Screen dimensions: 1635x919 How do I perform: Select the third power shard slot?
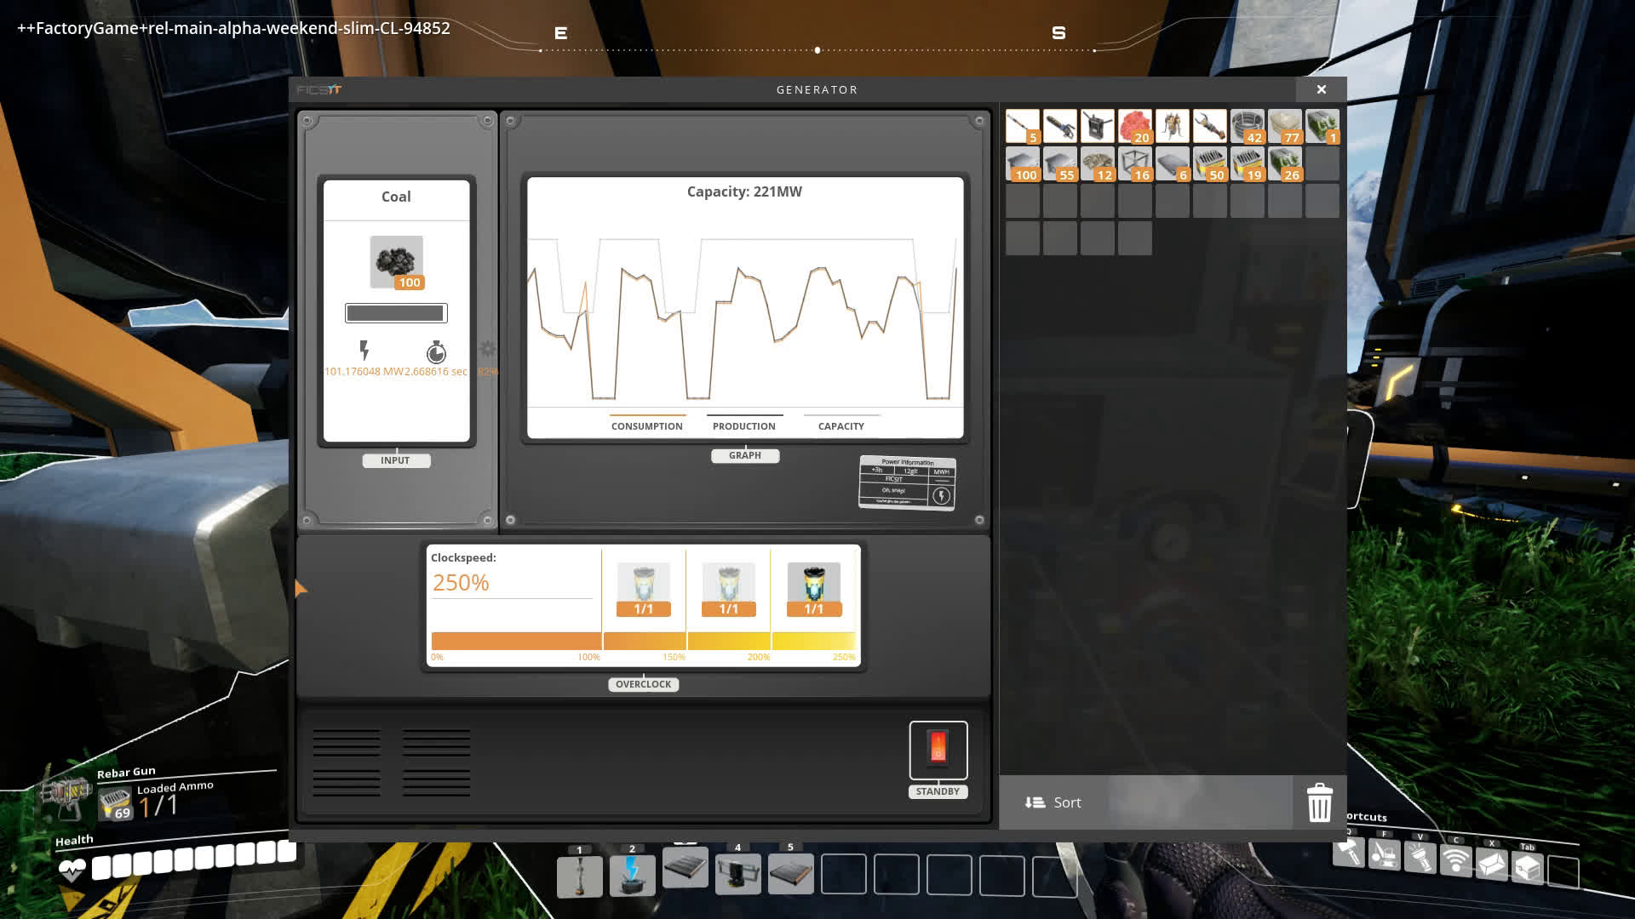pyautogui.click(x=814, y=589)
